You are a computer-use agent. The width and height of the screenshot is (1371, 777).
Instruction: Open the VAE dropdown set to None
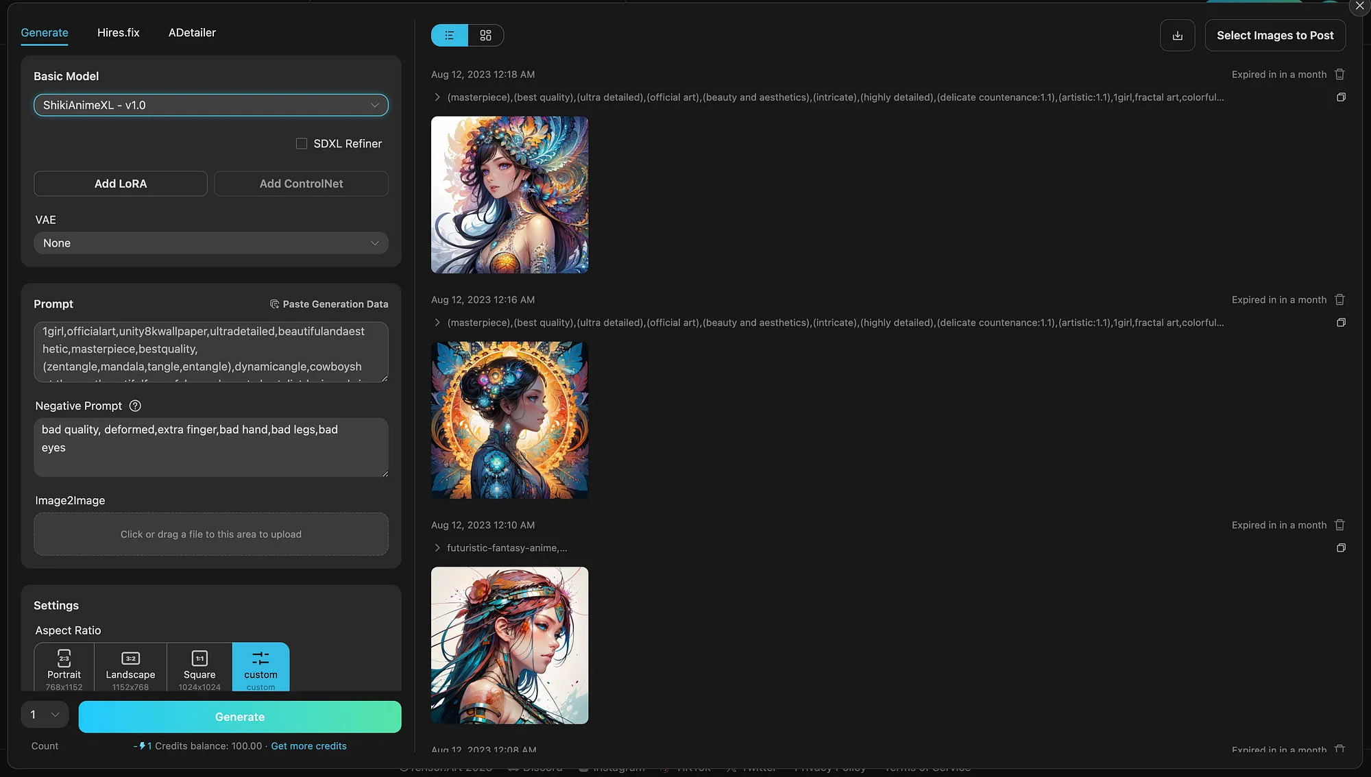(210, 243)
